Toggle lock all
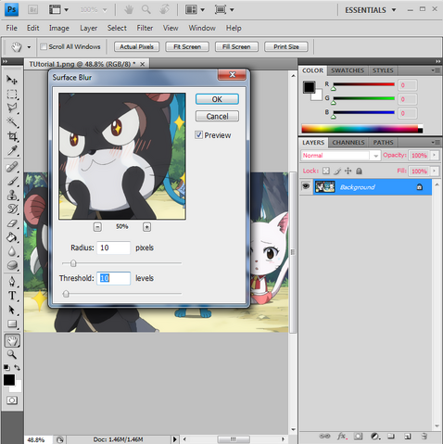Viewport: 443px width, 444px height. point(359,171)
